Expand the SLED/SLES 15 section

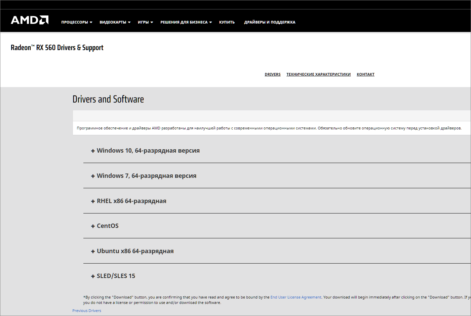click(113, 276)
